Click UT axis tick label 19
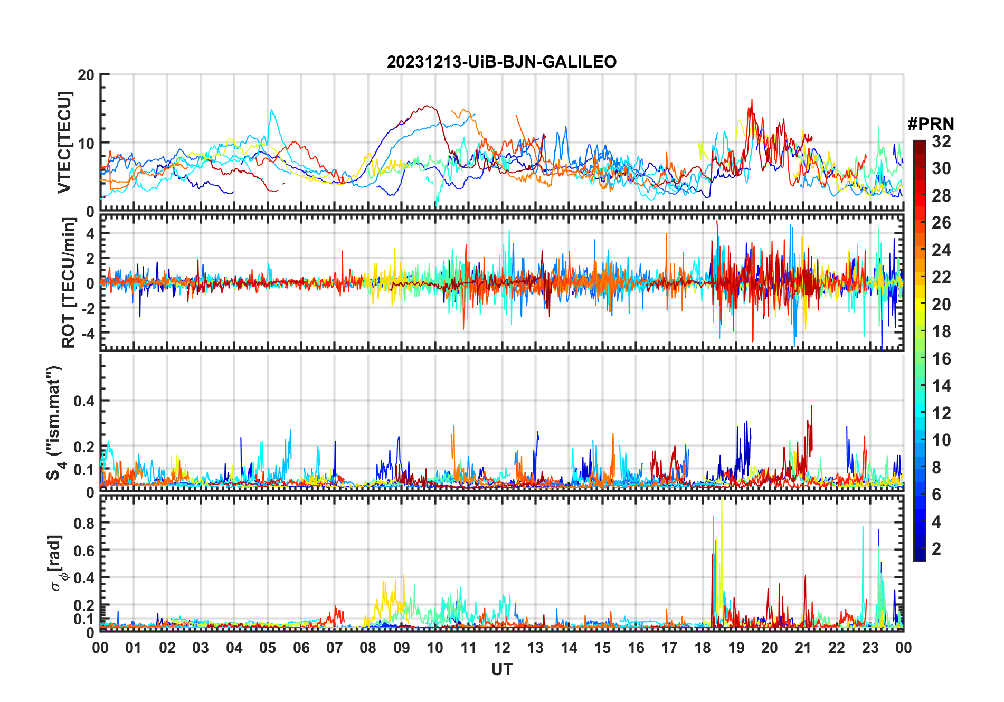The image size is (1004, 702). 736,648
